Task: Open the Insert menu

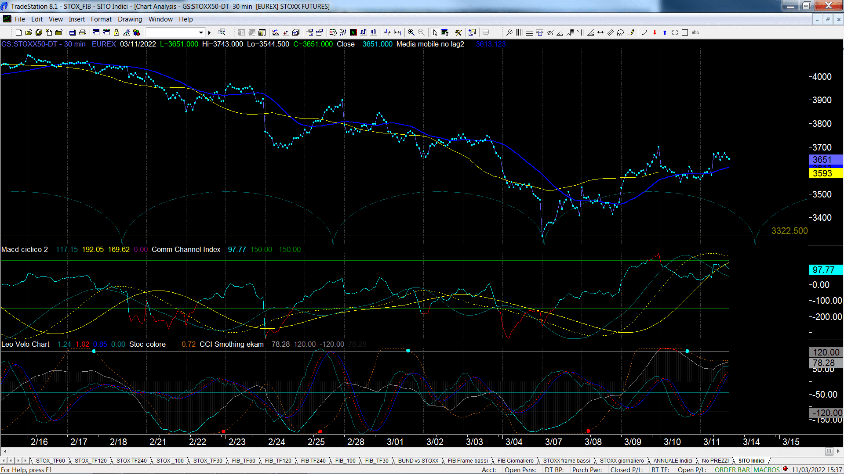Action: [76, 19]
